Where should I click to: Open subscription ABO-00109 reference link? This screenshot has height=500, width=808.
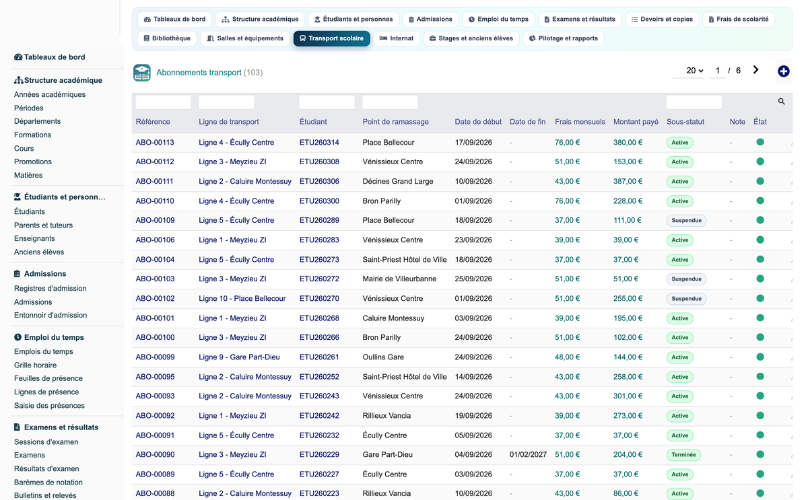click(155, 220)
